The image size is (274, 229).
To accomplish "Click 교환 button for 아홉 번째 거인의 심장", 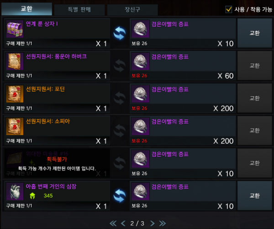I will click(x=255, y=196).
